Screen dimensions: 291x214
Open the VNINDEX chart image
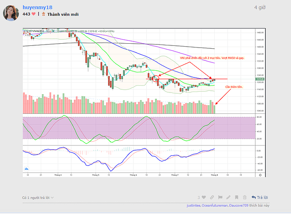(x=144, y=103)
